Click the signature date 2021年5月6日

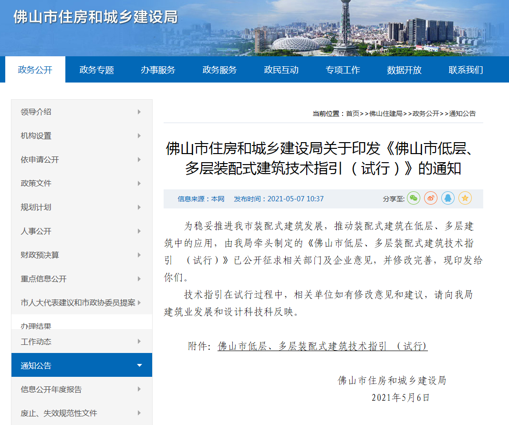(x=401, y=397)
